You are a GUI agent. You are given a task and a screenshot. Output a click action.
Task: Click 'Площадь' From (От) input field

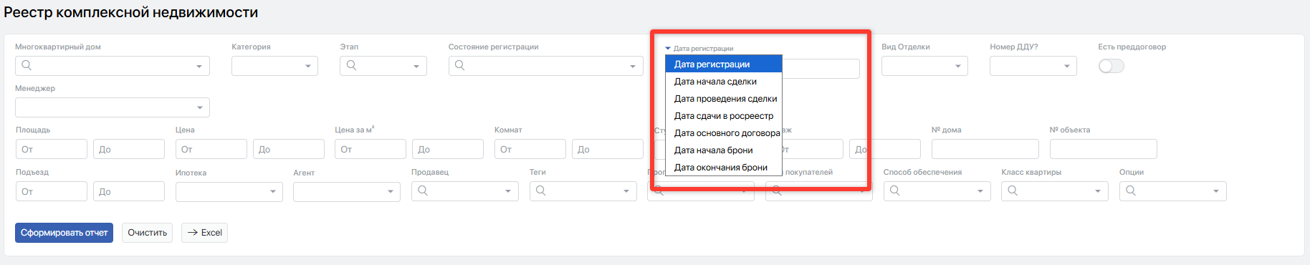tap(52, 149)
